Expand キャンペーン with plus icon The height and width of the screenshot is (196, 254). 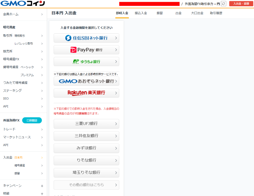[x=42, y=186]
